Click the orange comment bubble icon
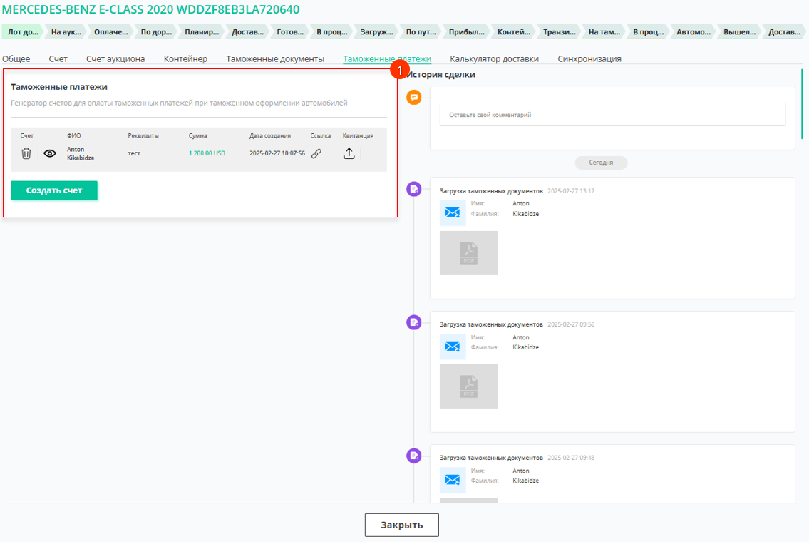The width and height of the screenshot is (809, 544). click(x=414, y=97)
